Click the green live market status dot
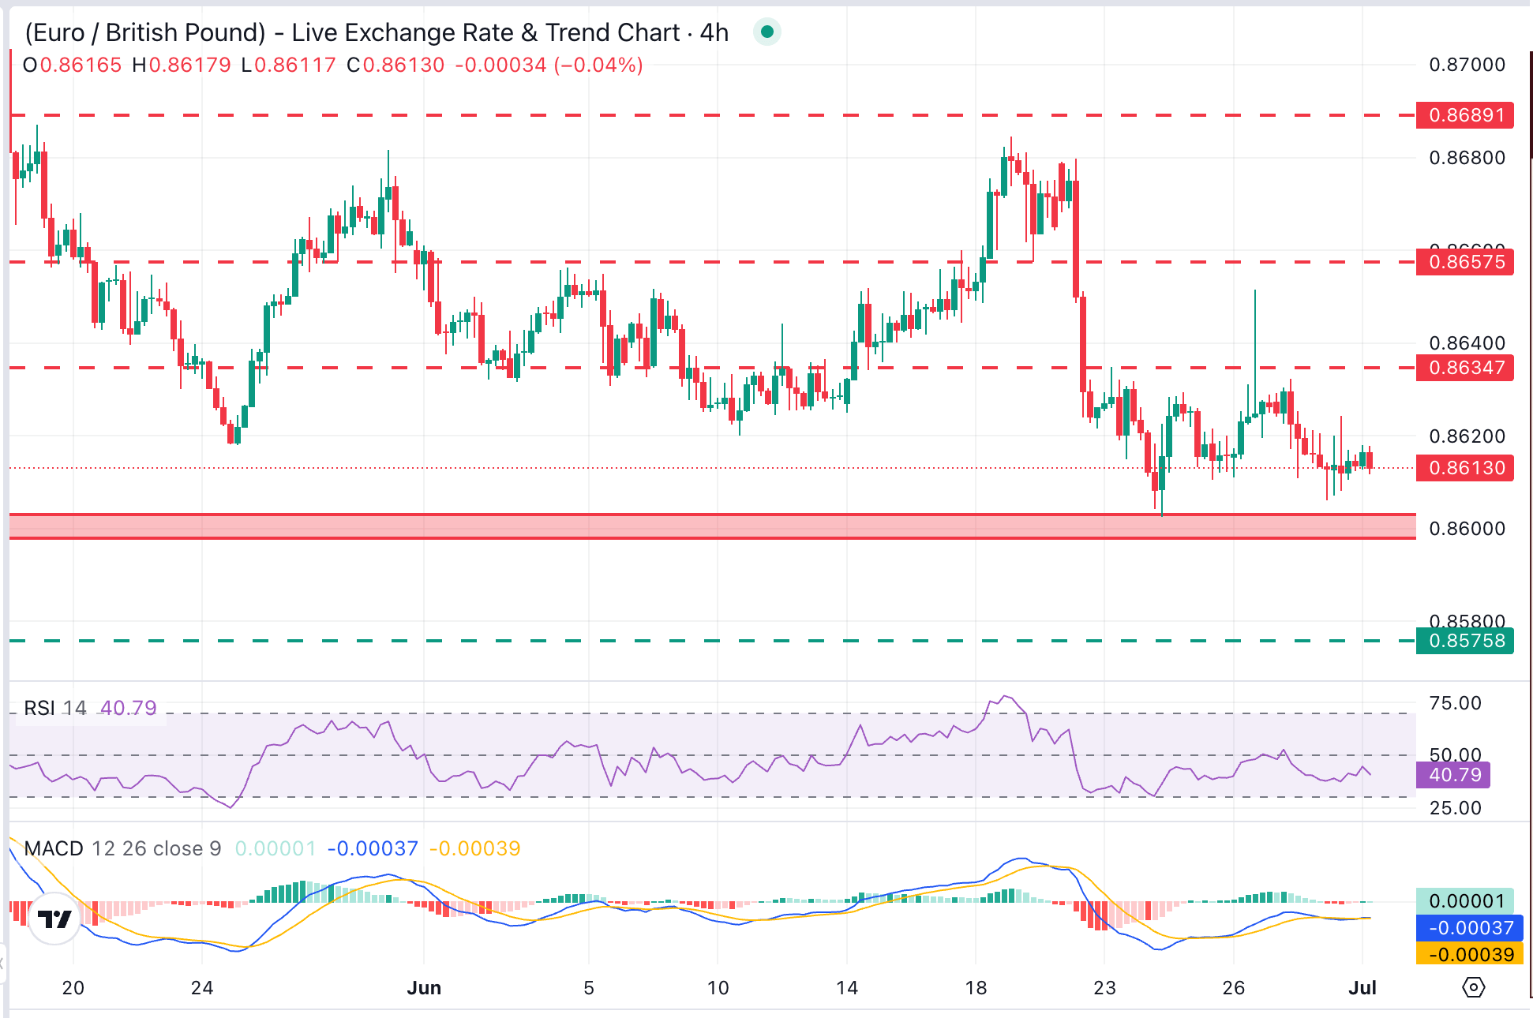The height and width of the screenshot is (1018, 1533). 766,32
